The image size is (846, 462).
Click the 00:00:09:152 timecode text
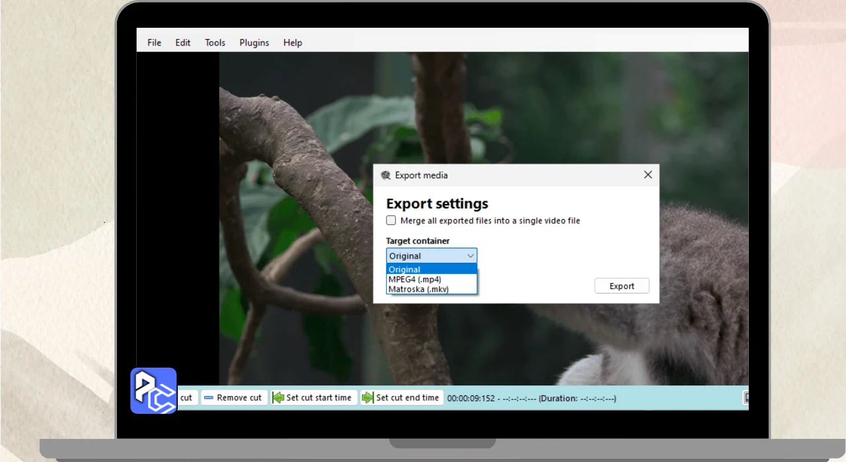[471, 398]
